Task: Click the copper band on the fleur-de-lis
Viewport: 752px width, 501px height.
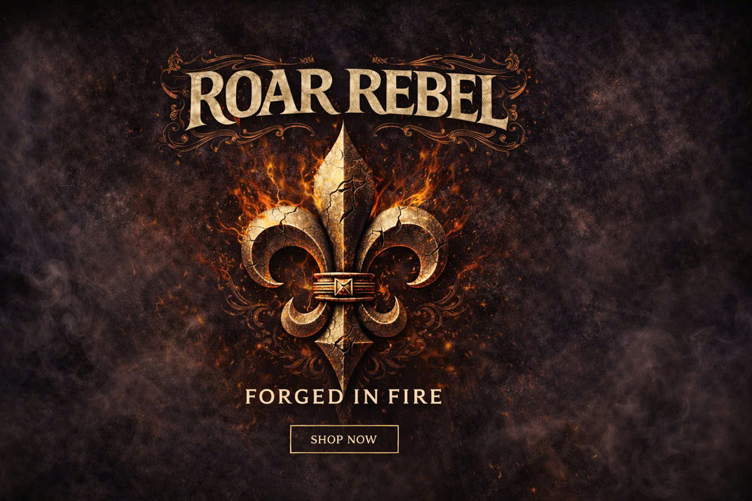Action: point(344,287)
